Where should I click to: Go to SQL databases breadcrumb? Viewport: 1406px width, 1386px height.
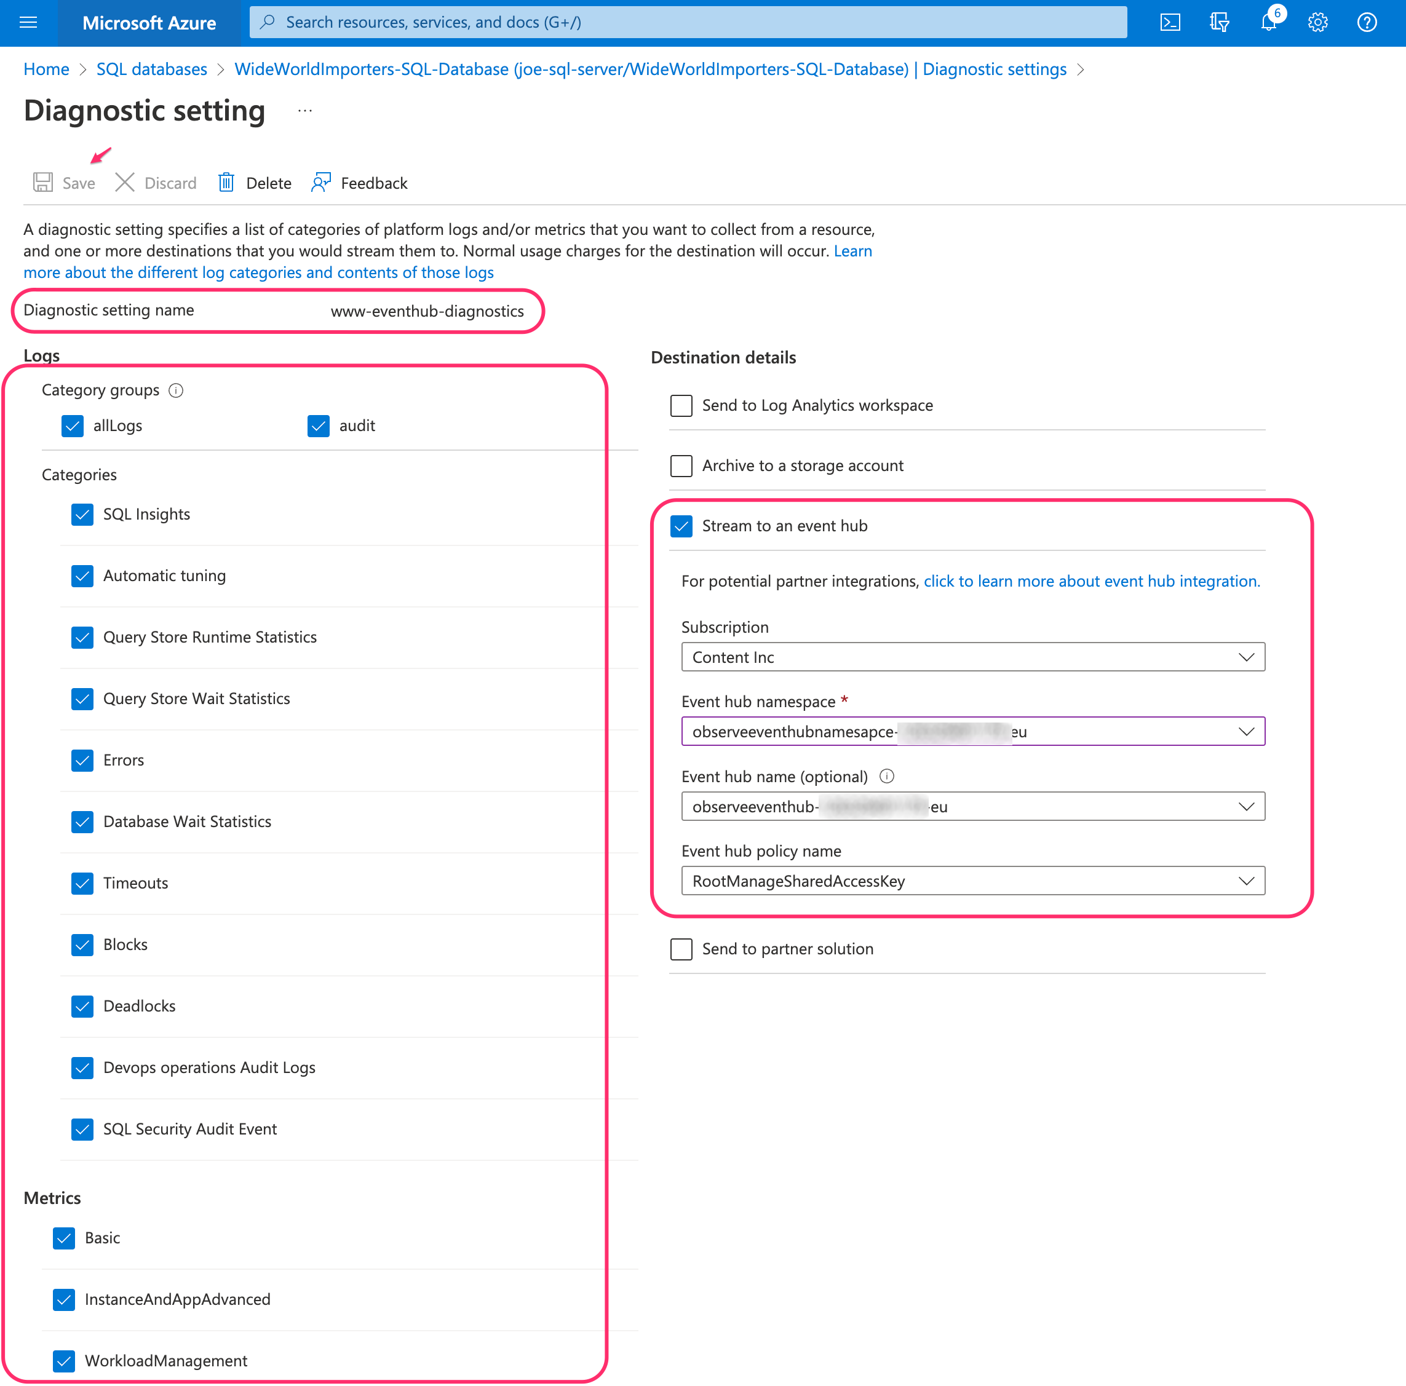click(151, 69)
